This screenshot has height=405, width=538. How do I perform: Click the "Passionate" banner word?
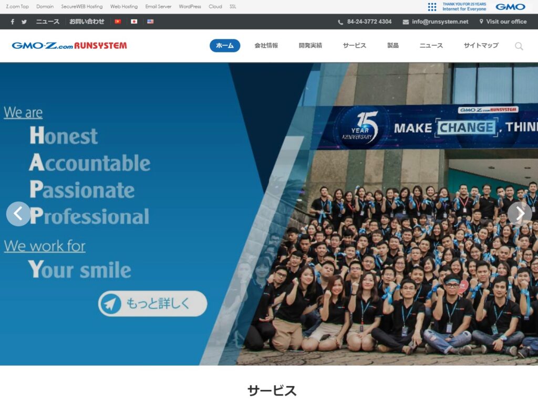82,189
